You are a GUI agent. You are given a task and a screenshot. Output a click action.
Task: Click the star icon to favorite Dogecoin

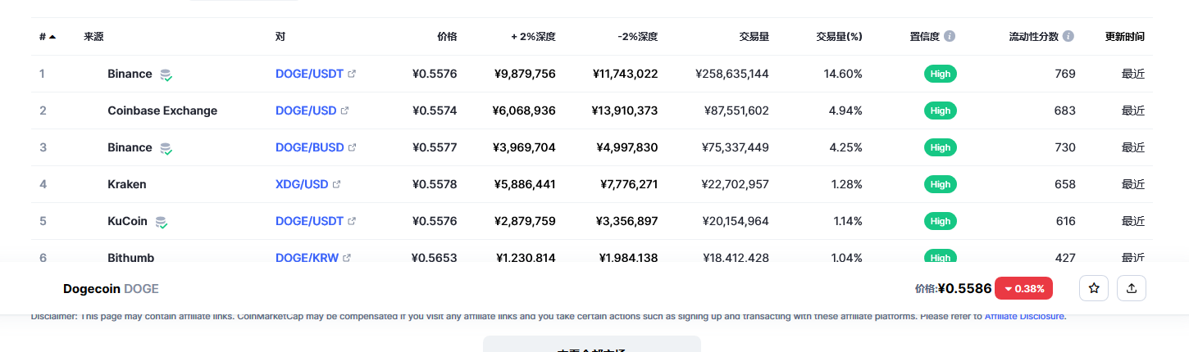coord(1093,288)
